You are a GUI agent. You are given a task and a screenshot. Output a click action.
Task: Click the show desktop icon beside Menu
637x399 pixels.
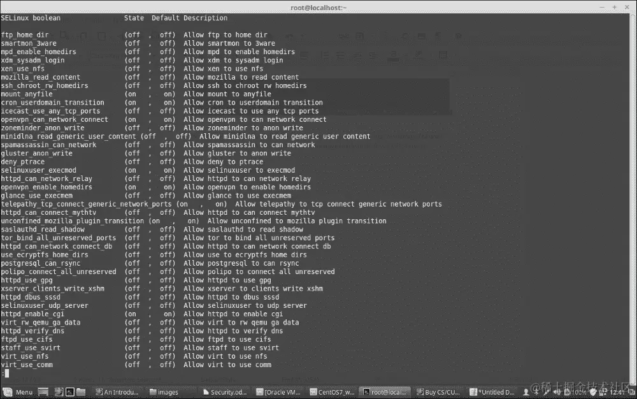pos(43,392)
